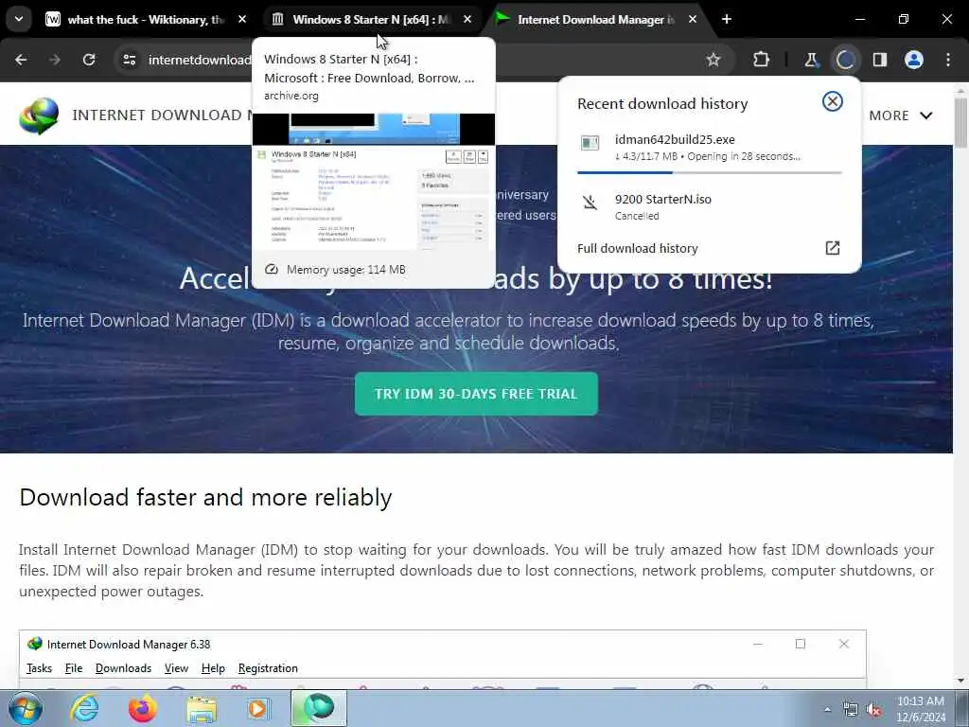Open Chrome Labs flask icon
969x727 pixels.
click(x=811, y=60)
